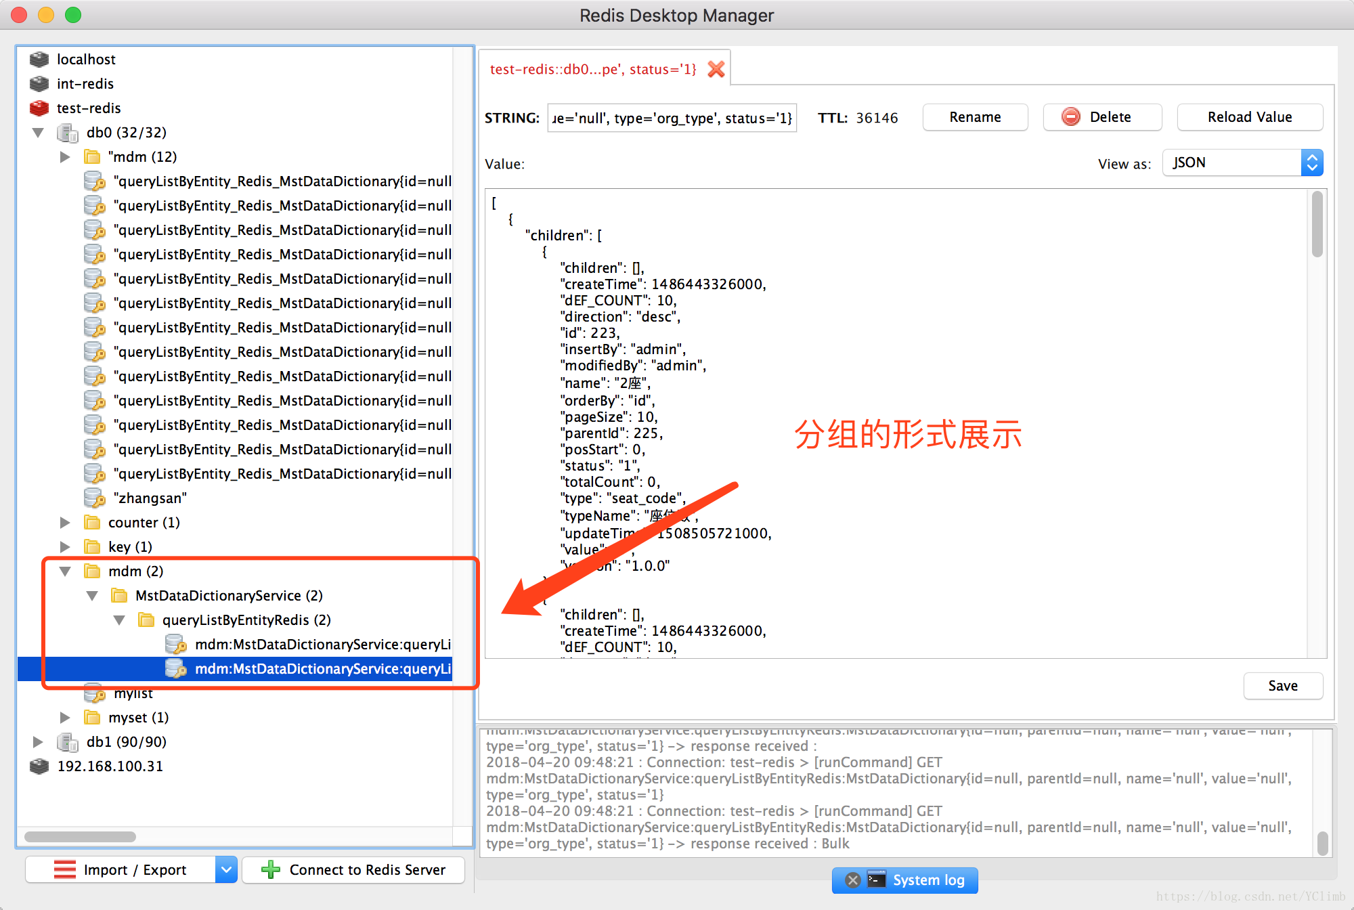
Task: Click the 192.168.100.31 server icon
Action: [x=39, y=766]
